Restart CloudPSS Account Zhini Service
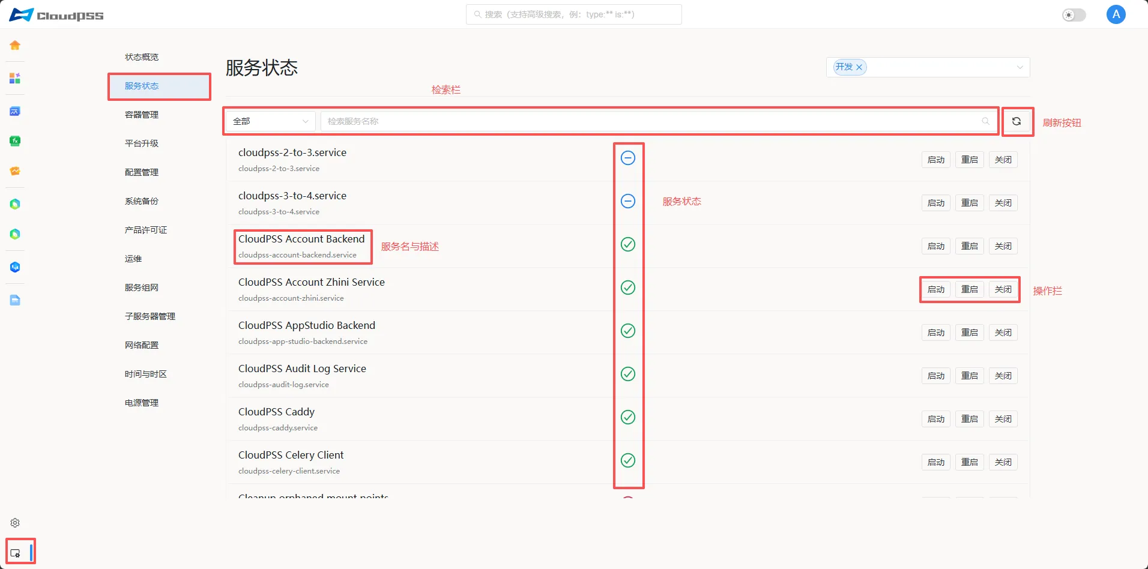This screenshot has height=569, width=1148. [x=970, y=289]
